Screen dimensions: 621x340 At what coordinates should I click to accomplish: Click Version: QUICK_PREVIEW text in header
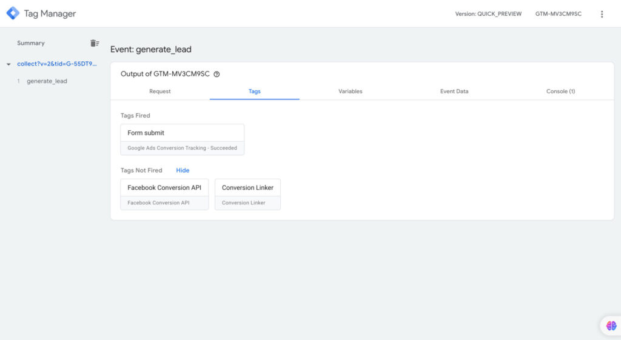[488, 14]
